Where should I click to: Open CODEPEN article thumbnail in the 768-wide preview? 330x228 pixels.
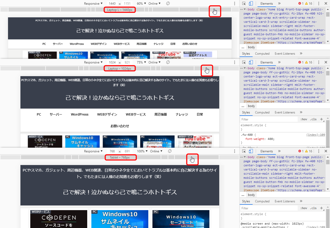[59, 219]
